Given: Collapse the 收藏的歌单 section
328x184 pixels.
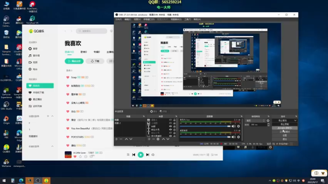Looking at the screenshot, I should [52, 146].
